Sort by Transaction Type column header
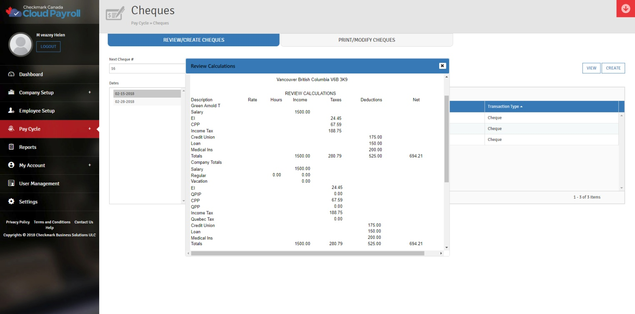Screen dimensions: 635x314 pos(505,106)
